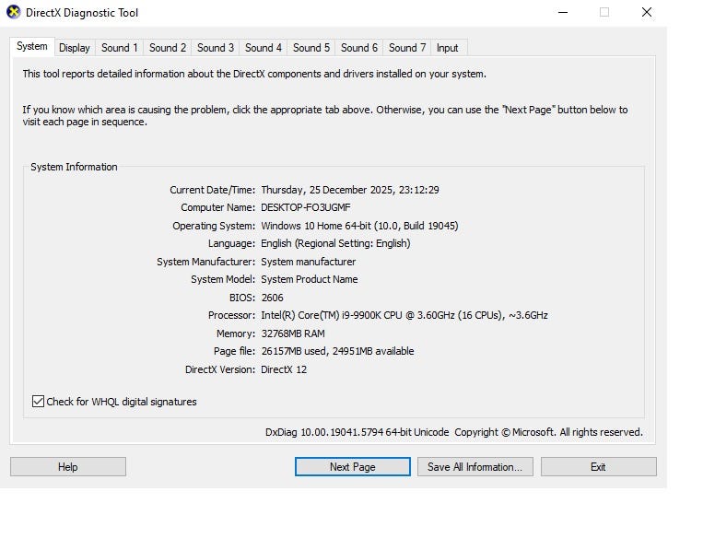Click the Processor information text line
Screen dimensions: 715x550
404,315
